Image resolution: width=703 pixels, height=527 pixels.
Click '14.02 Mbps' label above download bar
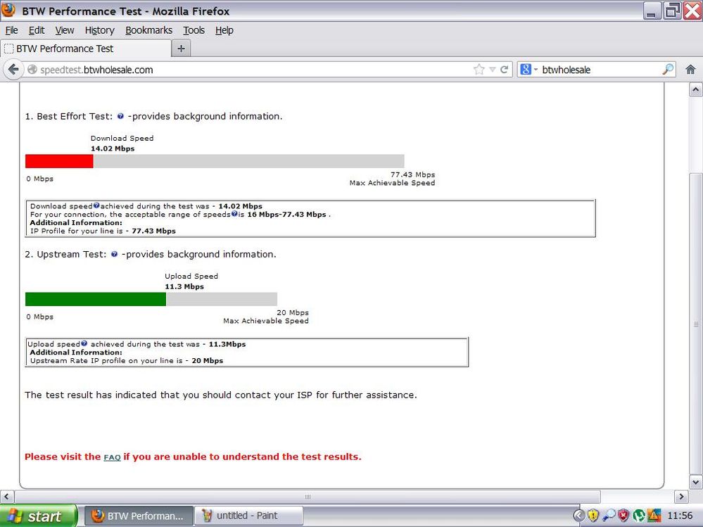[113, 148]
